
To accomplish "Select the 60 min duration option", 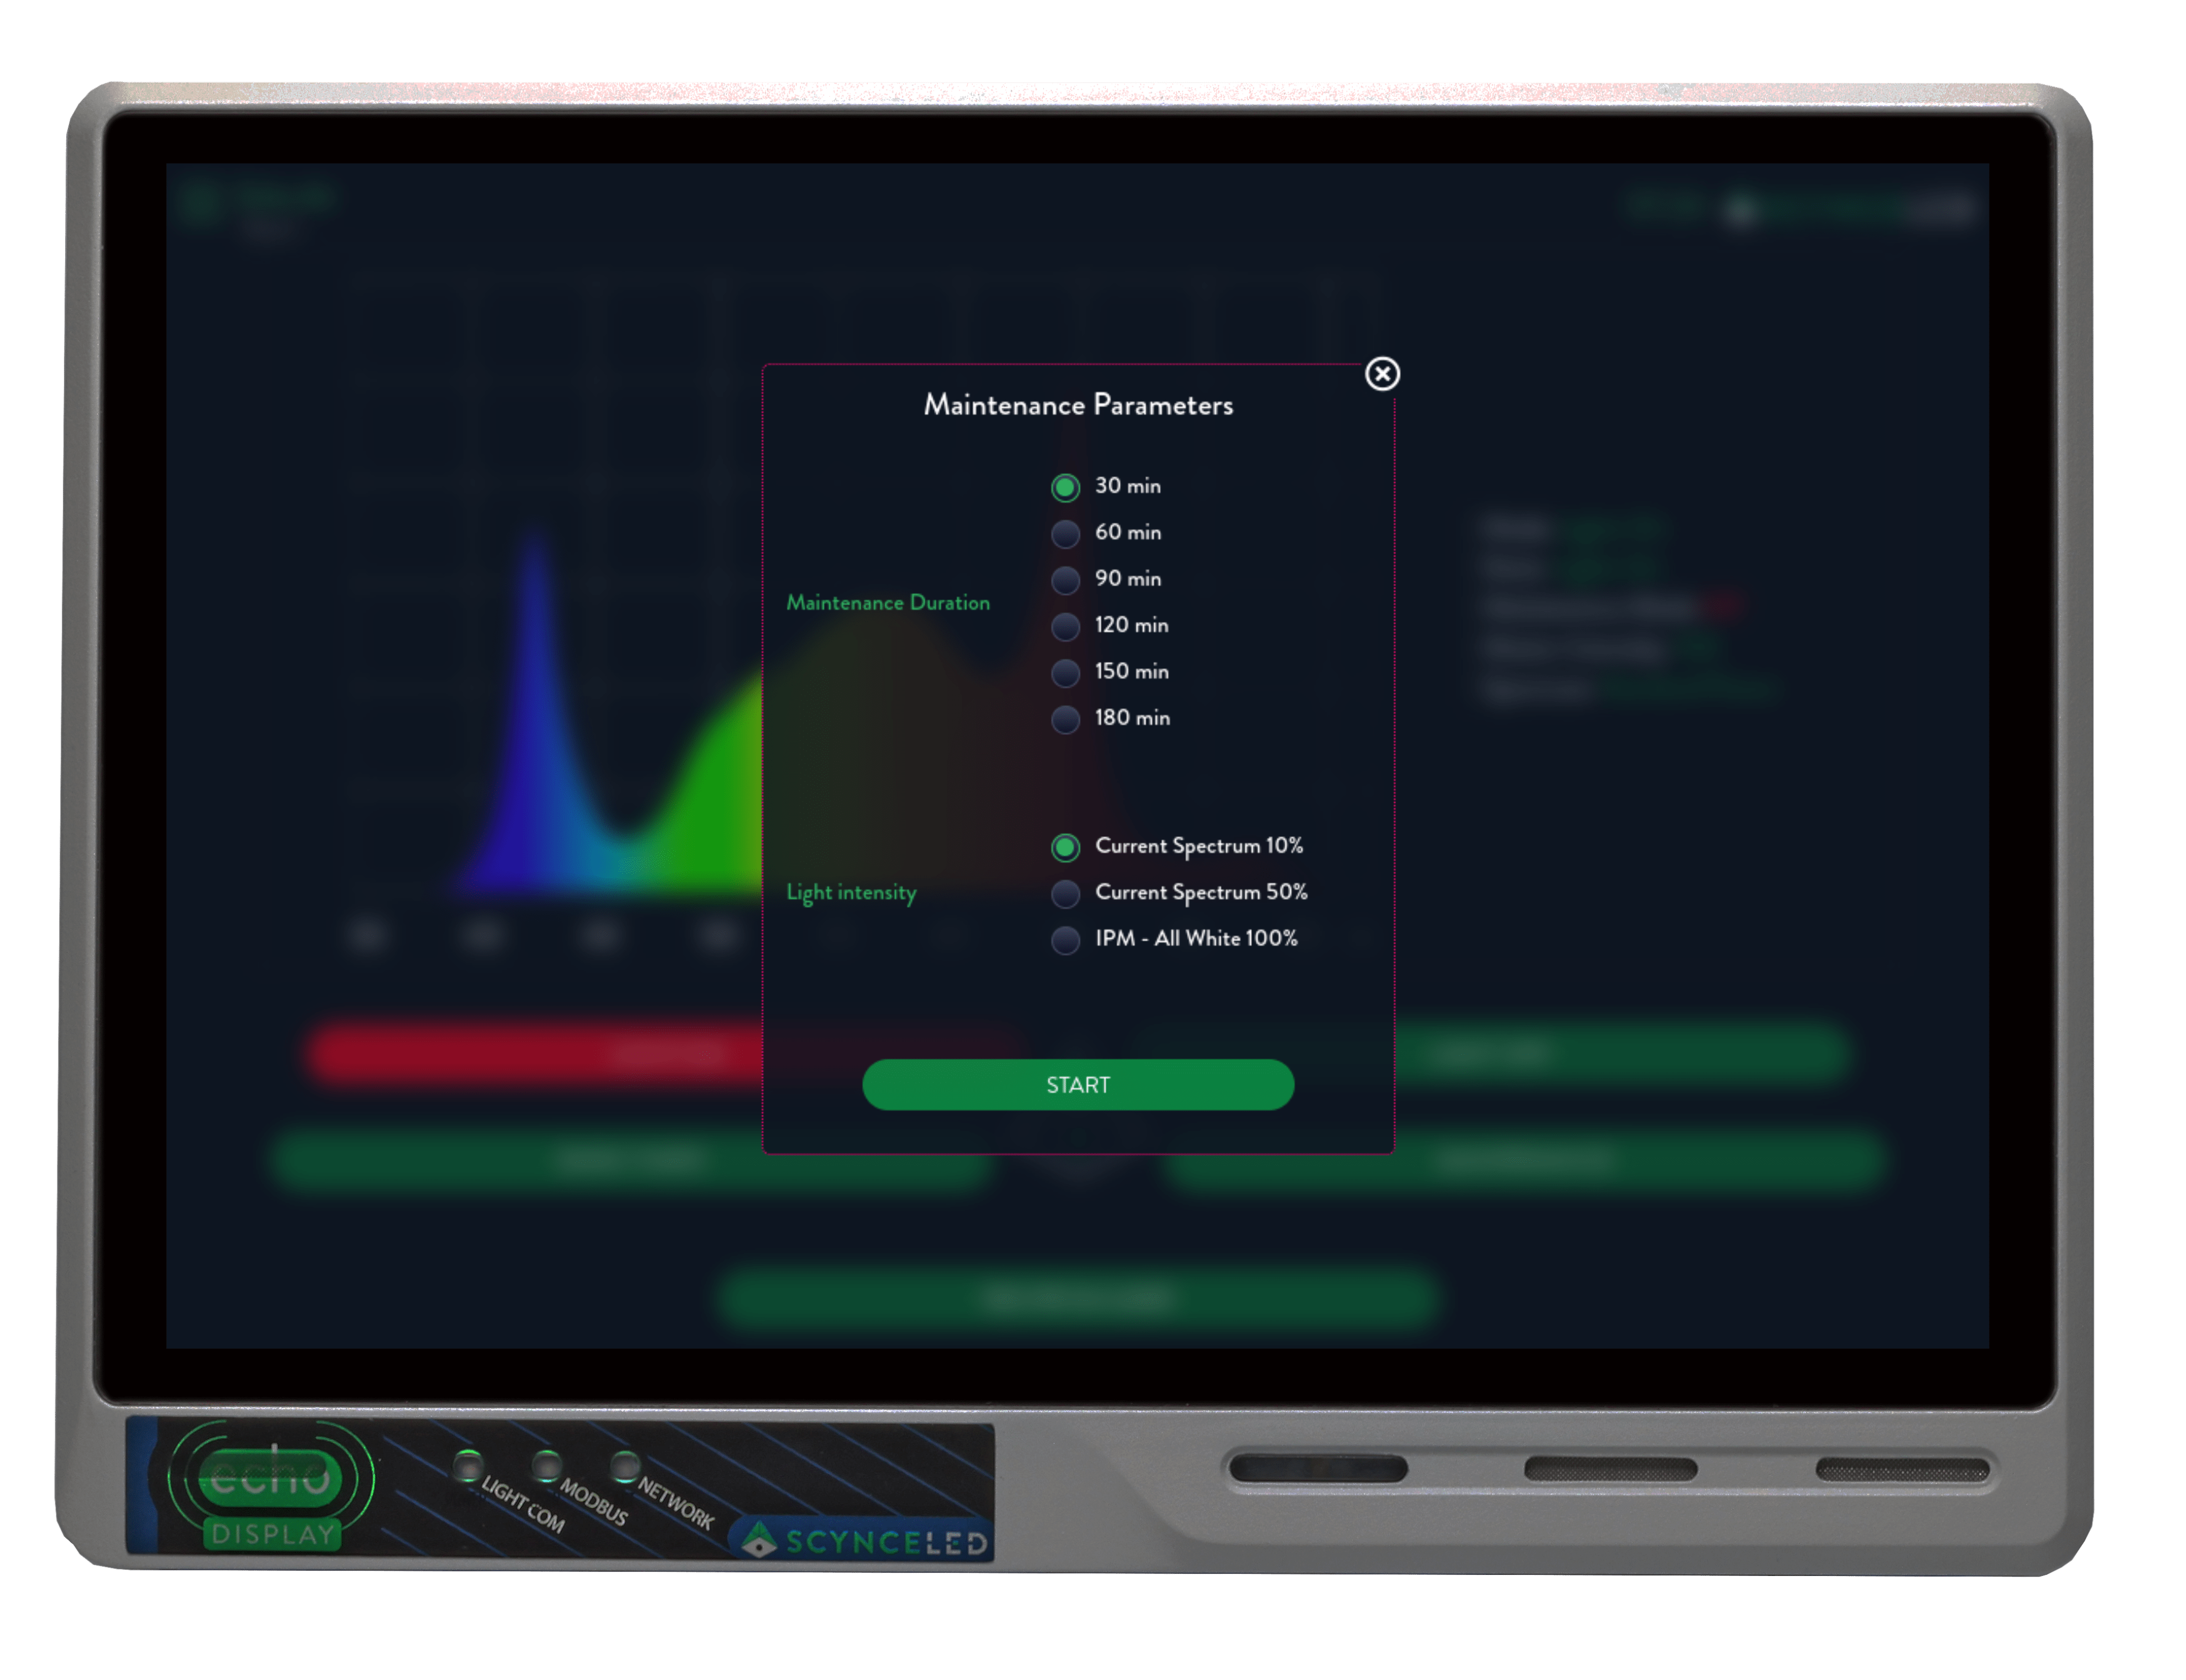I will click(x=1065, y=533).
